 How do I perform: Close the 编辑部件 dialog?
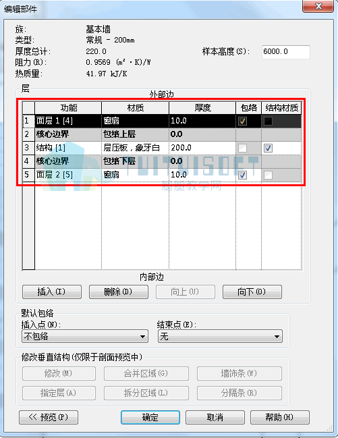coord(318,6)
